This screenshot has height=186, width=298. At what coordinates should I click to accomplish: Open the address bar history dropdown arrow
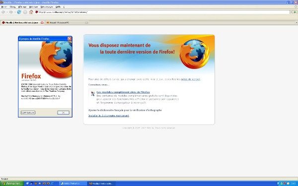(291, 12)
